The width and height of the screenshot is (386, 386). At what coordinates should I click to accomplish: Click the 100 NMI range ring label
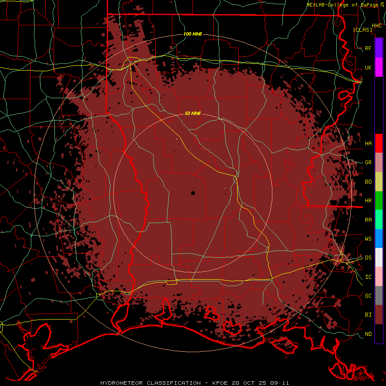pos(193,34)
